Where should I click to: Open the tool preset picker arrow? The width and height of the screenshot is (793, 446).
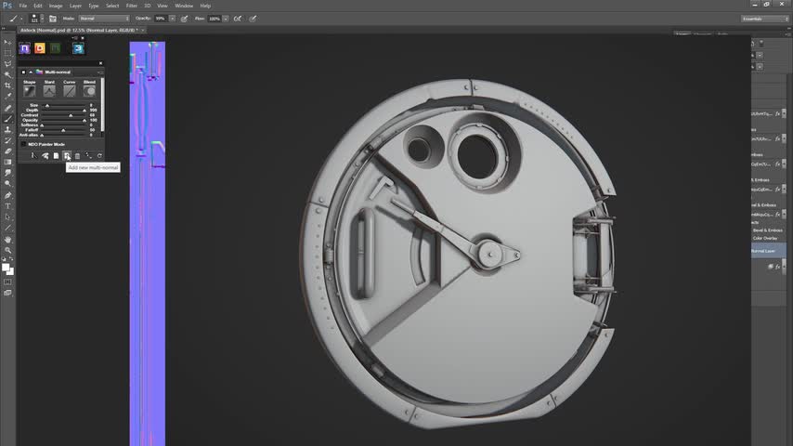pos(21,19)
